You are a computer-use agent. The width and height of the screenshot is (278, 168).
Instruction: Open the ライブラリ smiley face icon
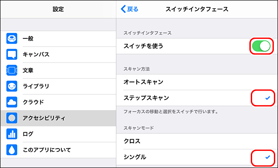pyautogui.click(x=12, y=86)
